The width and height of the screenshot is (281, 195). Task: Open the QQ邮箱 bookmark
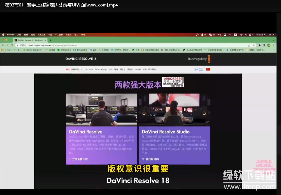(x=50, y=50)
